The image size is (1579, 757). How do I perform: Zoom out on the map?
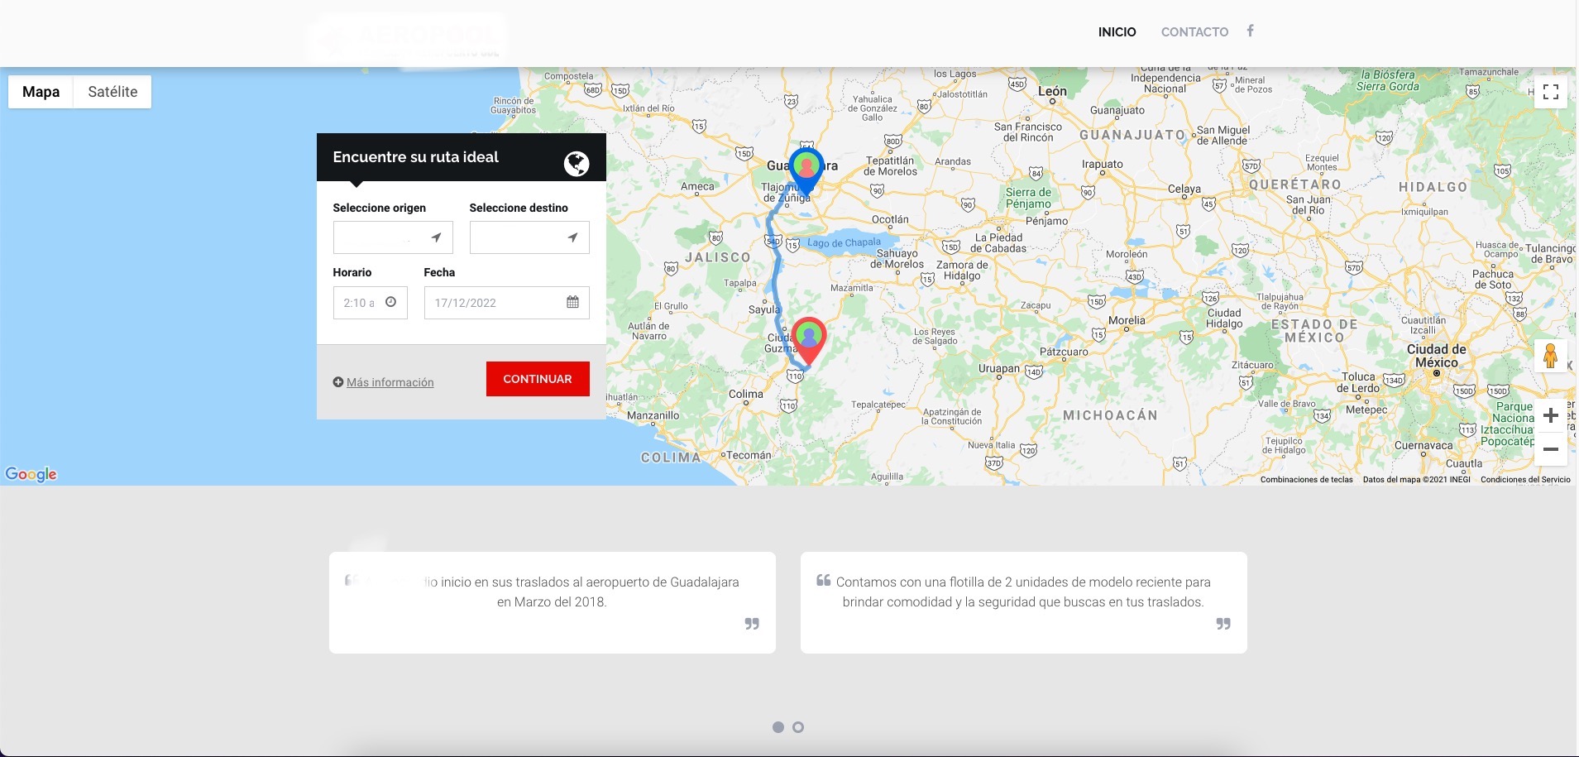(x=1551, y=449)
